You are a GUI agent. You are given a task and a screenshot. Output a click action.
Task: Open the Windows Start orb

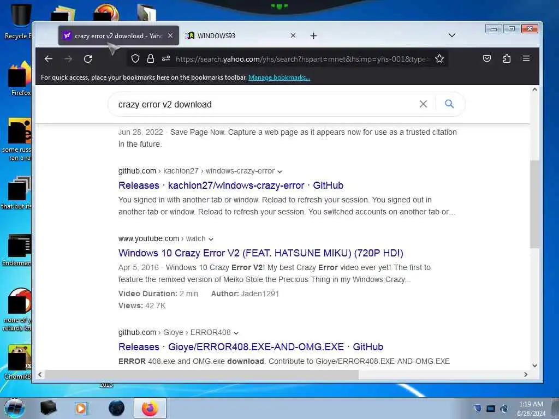[14, 408]
